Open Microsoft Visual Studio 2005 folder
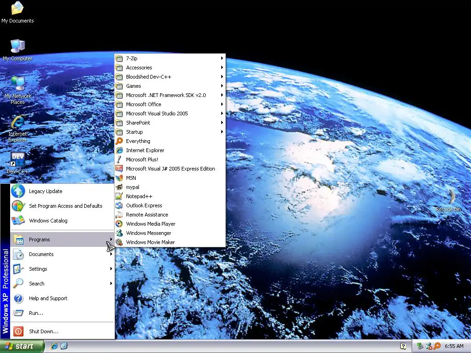The width and height of the screenshot is (471, 353). [170, 114]
